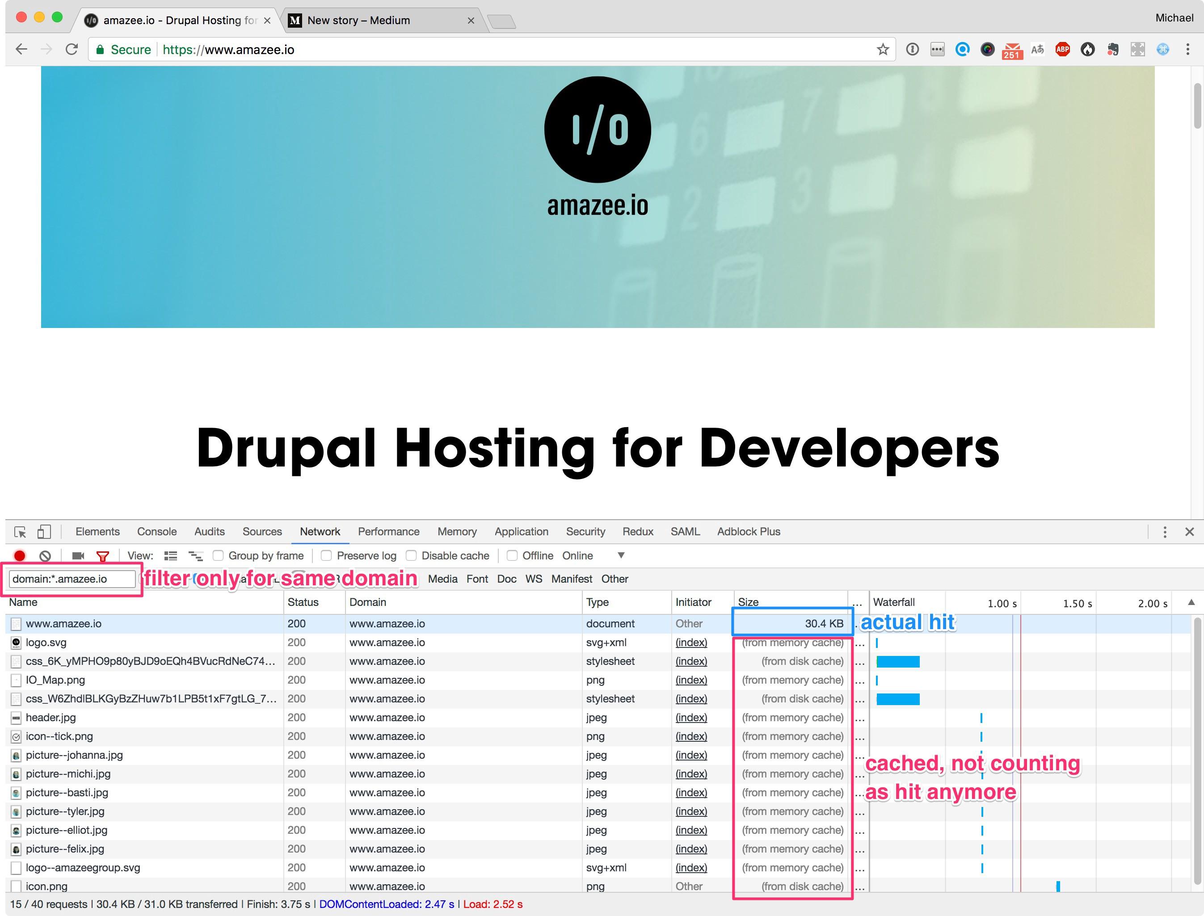Enable the Disable cache checkbox

coord(411,555)
